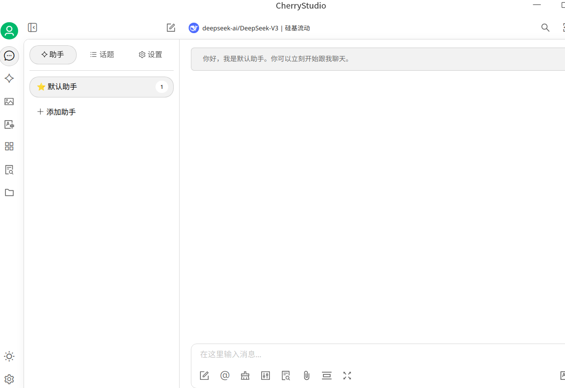Select the 默认助手 assistant
Screen dimensions: 565x388
click(x=102, y=87)
